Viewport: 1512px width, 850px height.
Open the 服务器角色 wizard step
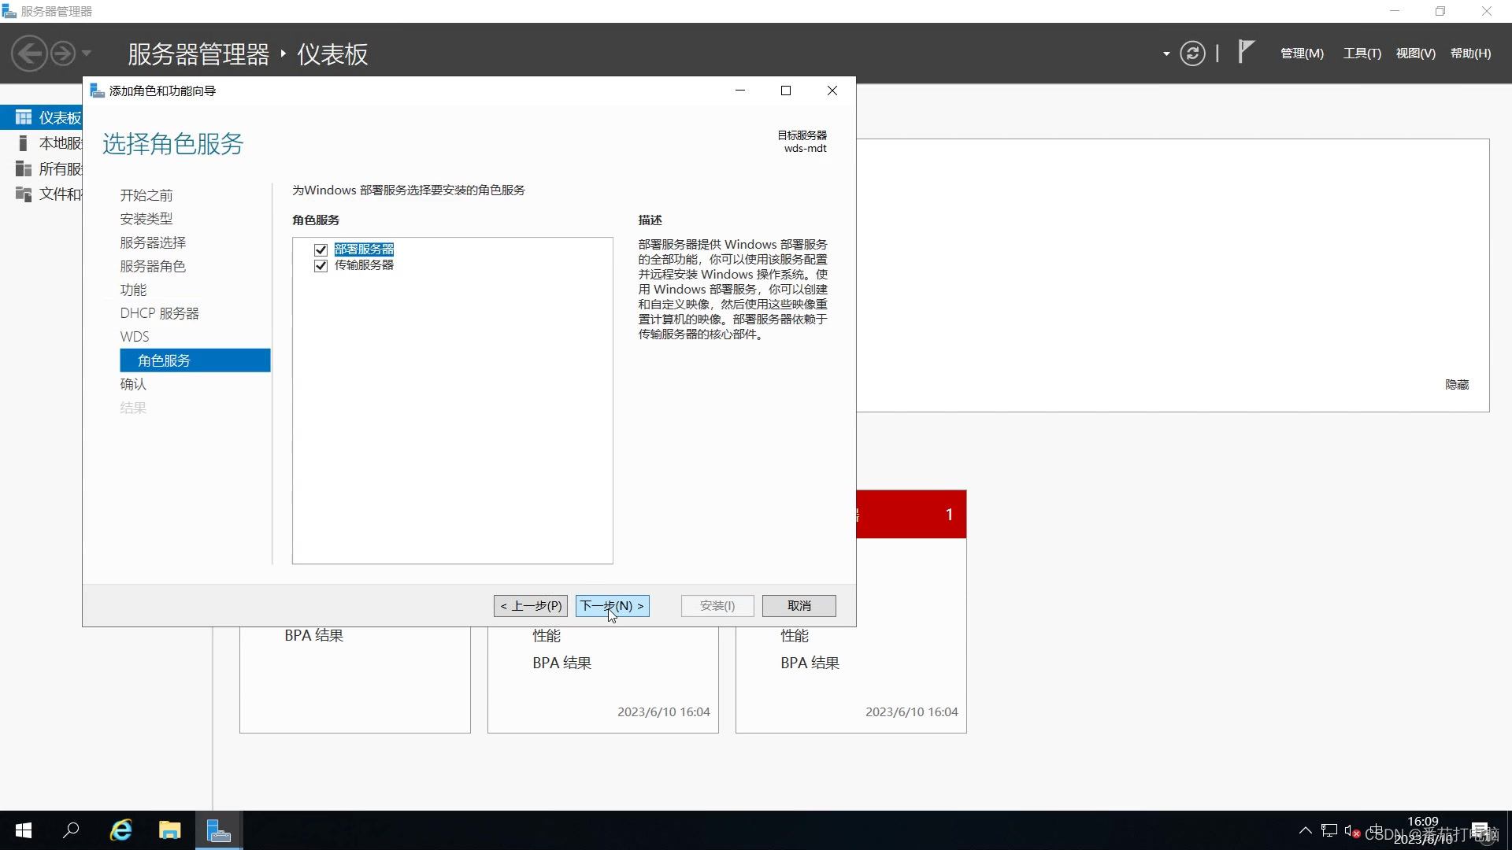pos(153,266)
